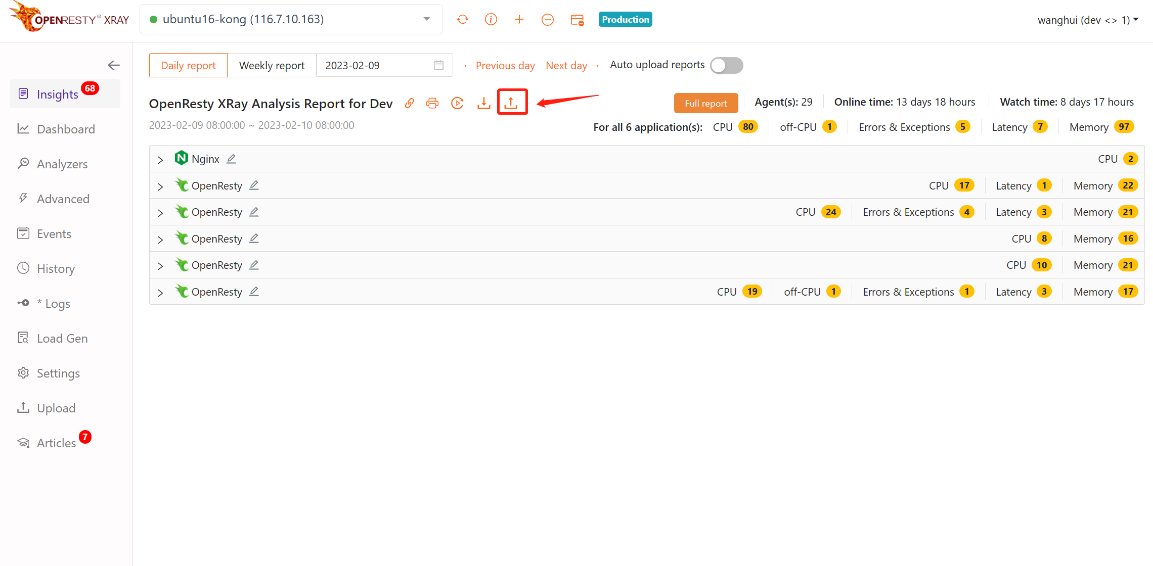The image size is (1153, 566).
Task: Open Insights in the sidebar
Action: point(65,94)
